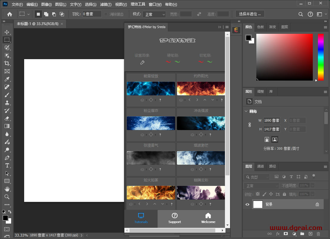Open the 样式 dropdown in the options bar
This screenshot has width=330, height=239.
pyautogui.click(x=154, y=14)
